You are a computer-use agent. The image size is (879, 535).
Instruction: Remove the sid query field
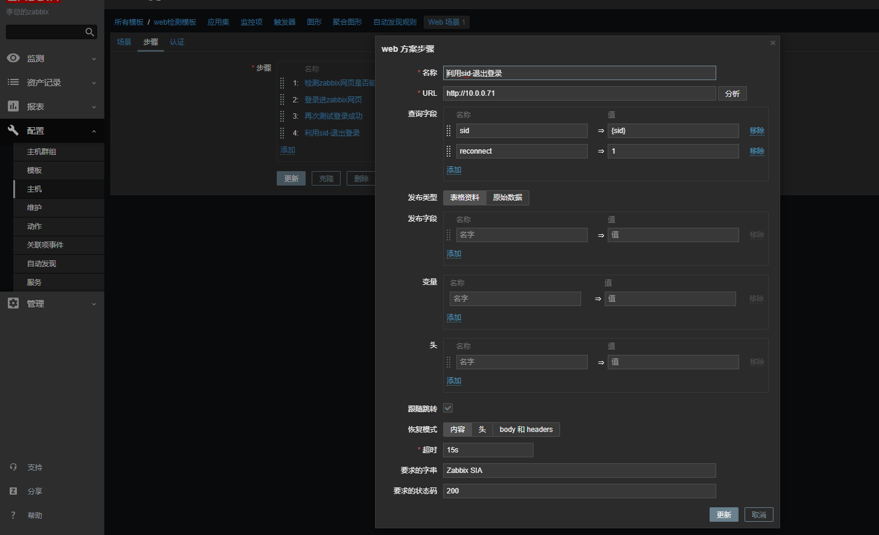[757, 131]
